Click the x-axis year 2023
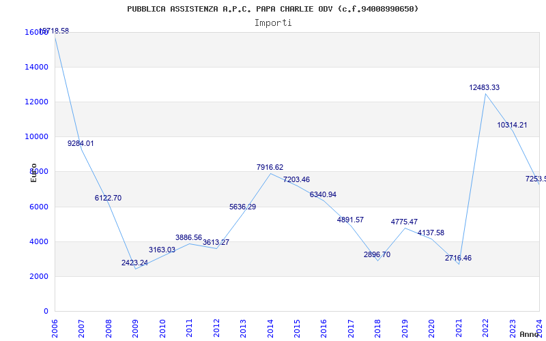This screenshot has width=546, height=341. point(513,329)
